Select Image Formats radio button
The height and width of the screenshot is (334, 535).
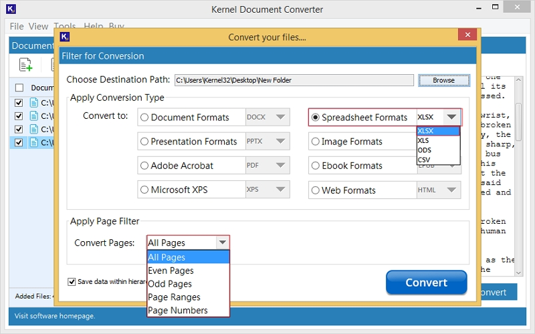[315, 142]
